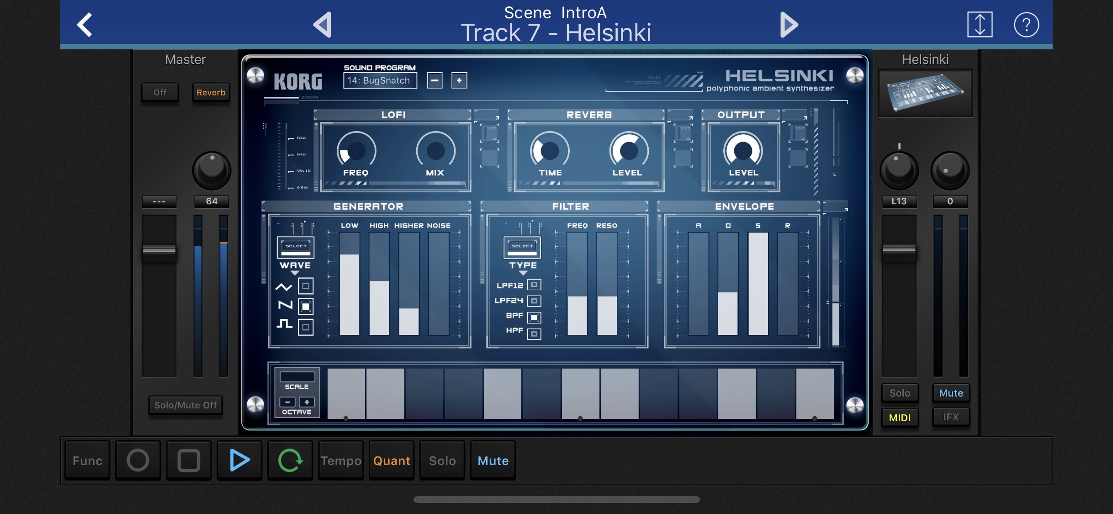This screenshot has width=1113, height=514.
Task: Choose the LPF12 filter type
Action: 534,285
